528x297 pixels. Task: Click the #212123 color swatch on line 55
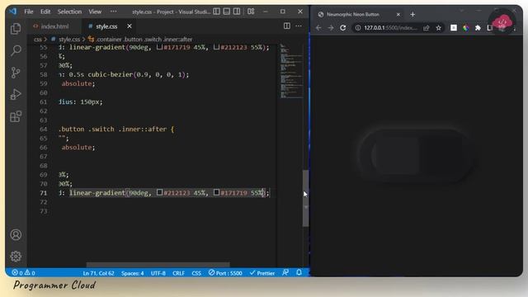[217, 47]
